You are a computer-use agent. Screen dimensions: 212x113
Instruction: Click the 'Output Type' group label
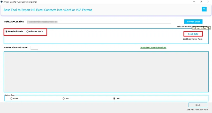click(10, 95)
